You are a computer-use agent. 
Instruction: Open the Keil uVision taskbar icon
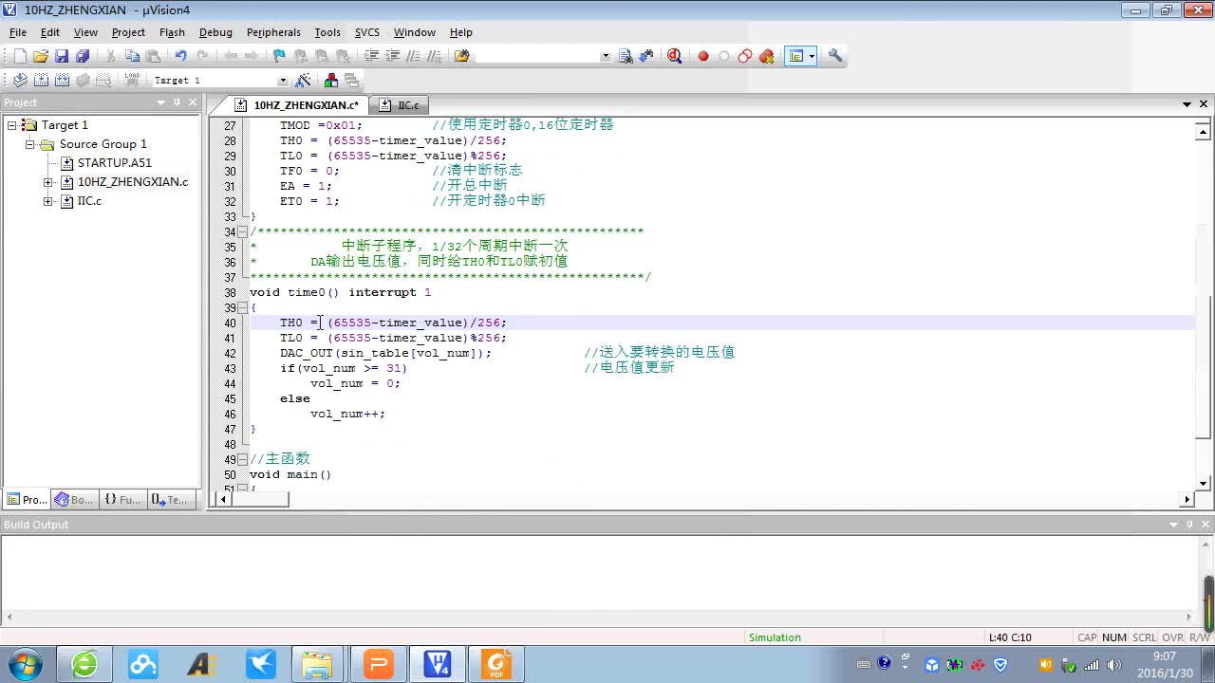(x=438, y=664)
